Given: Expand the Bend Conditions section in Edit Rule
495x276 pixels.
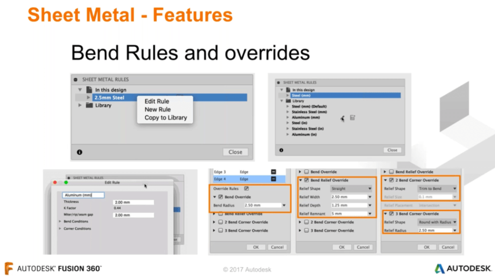Looking at the screenshot, I should click(60, 221).
